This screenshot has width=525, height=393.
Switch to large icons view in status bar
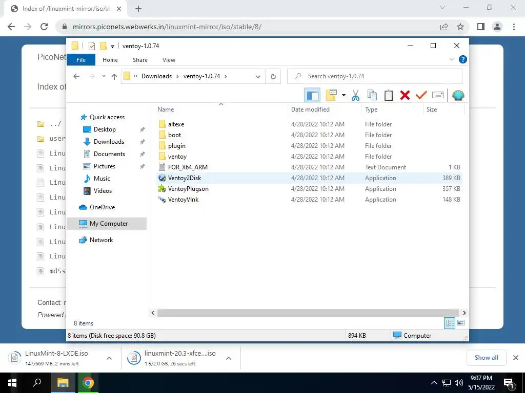point(461,323)
